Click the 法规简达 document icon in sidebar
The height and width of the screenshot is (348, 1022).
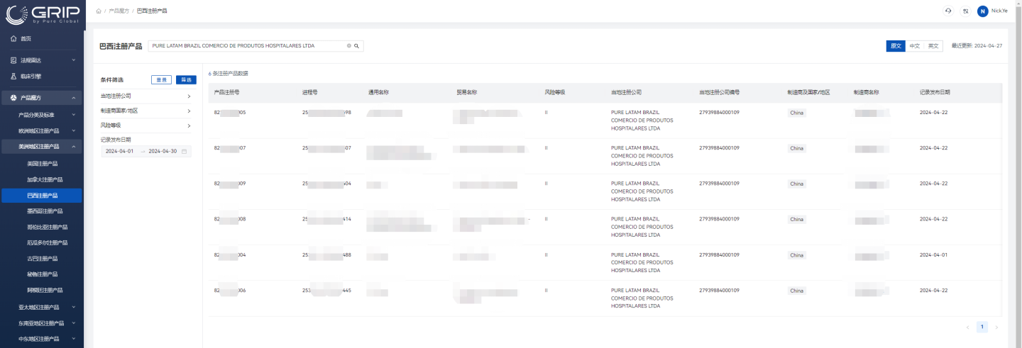(13, 60)
